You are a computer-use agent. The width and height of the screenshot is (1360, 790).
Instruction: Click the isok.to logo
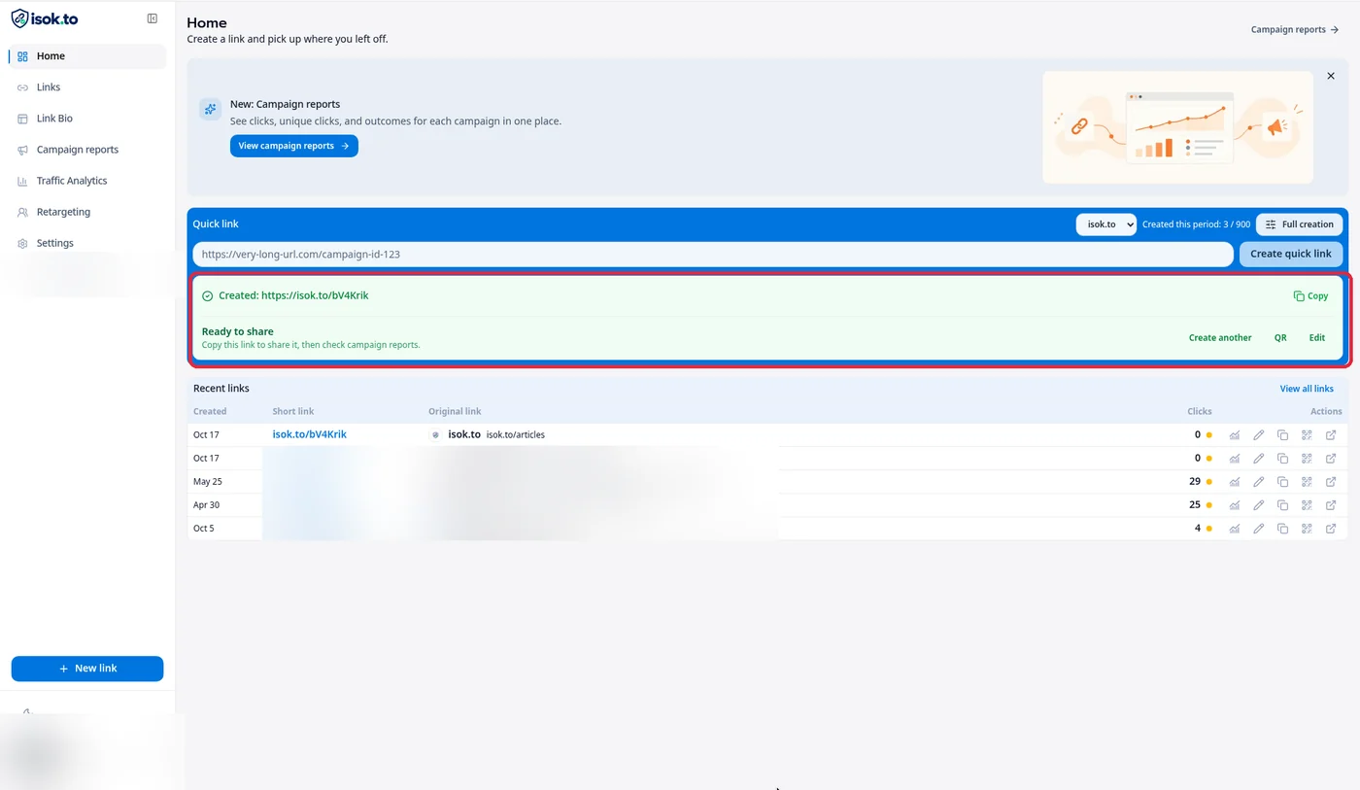tap(45, 18)
